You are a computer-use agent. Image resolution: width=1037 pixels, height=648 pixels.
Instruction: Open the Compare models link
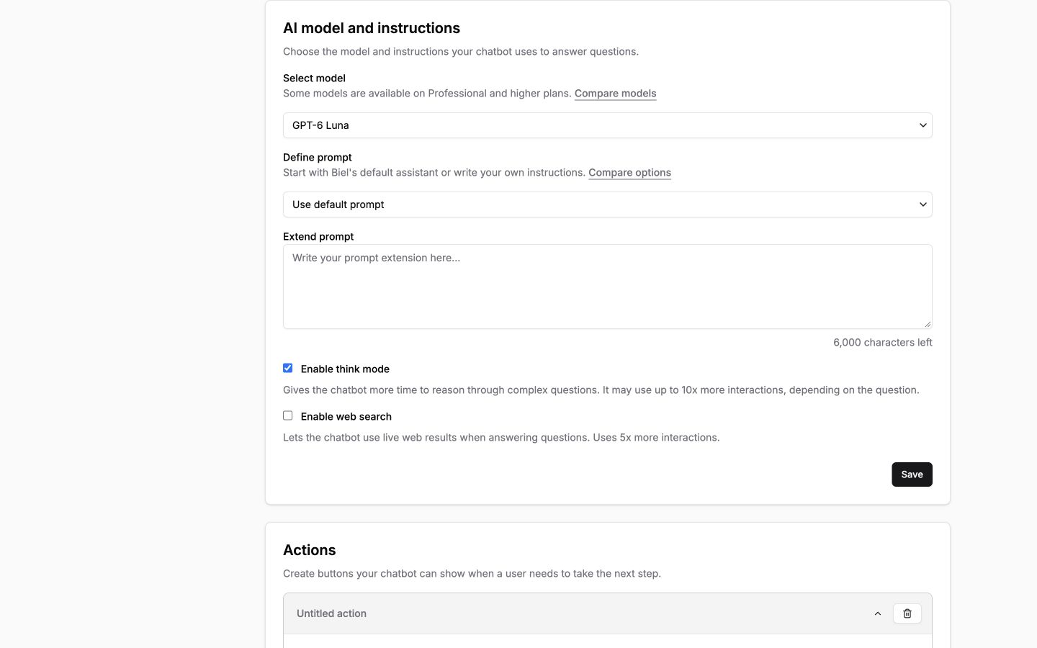click(x=615, y=94)
